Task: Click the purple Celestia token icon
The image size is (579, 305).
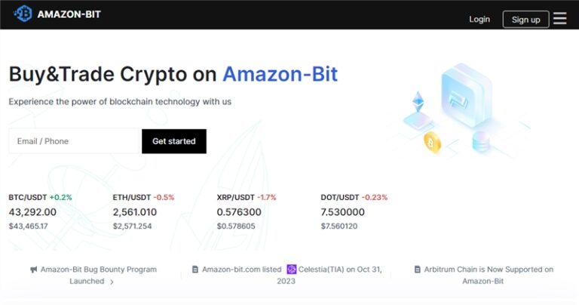Action: point(292,270)
